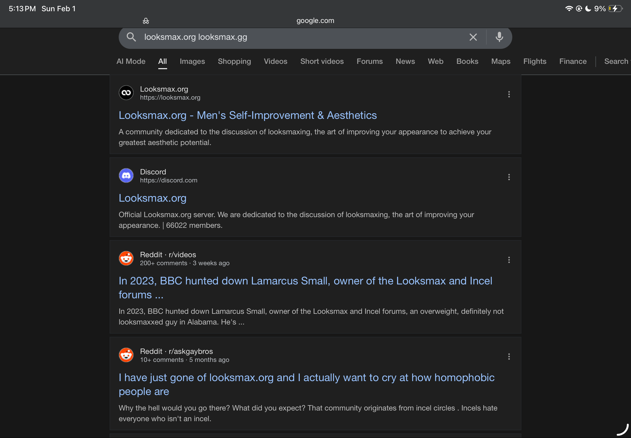This screenshot has height=438, width=631.
Task: Click the Looksmax.org site favicon
Action: tap(126, 93)
